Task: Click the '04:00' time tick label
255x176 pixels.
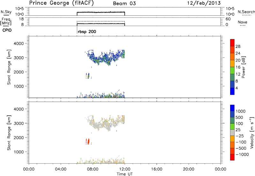Action: (61, 169)
